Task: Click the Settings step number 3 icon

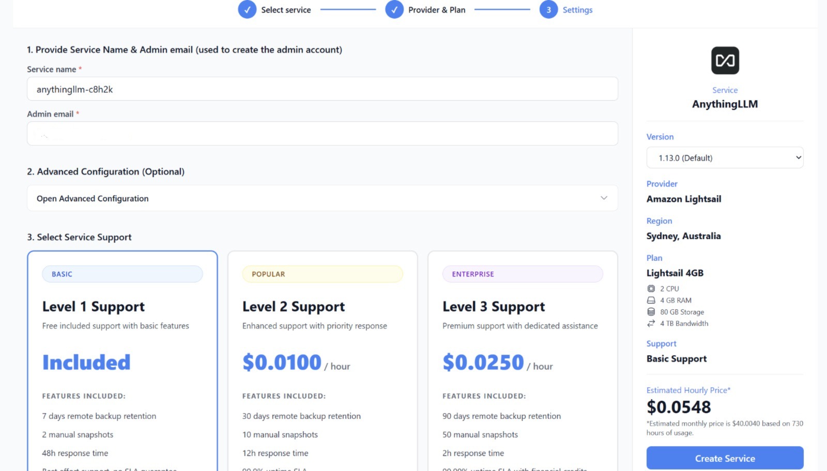Action: click(x=548, y=9)
